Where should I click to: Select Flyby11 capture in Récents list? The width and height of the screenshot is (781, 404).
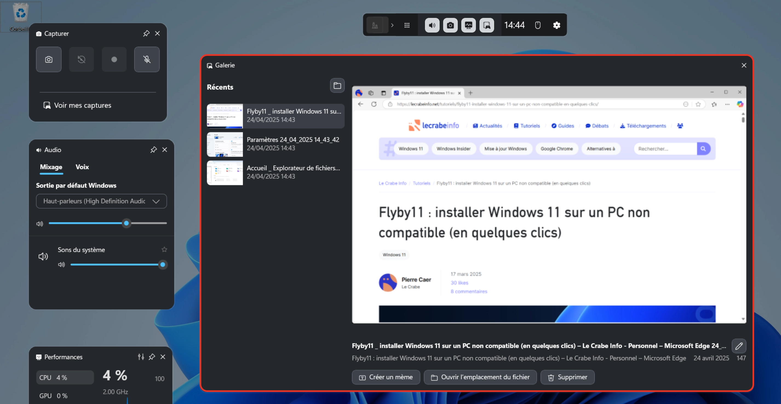click(275, 116)
